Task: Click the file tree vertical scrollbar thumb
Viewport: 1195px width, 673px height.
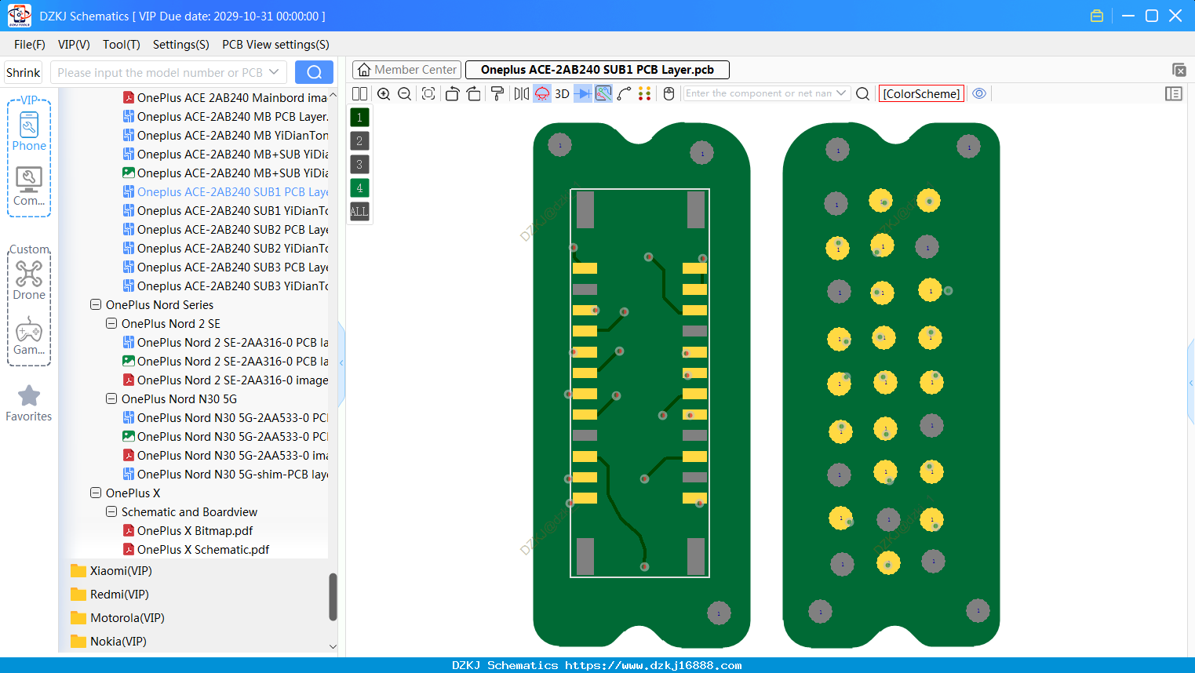Action: point(333,597)
